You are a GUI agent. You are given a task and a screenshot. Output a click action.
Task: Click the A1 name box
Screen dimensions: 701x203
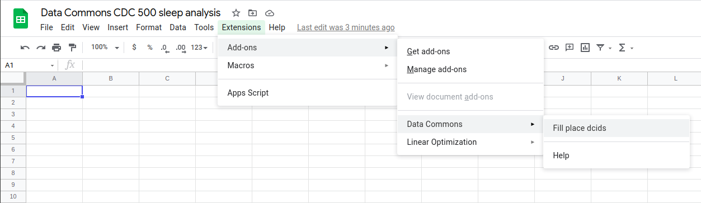(25, 65)
